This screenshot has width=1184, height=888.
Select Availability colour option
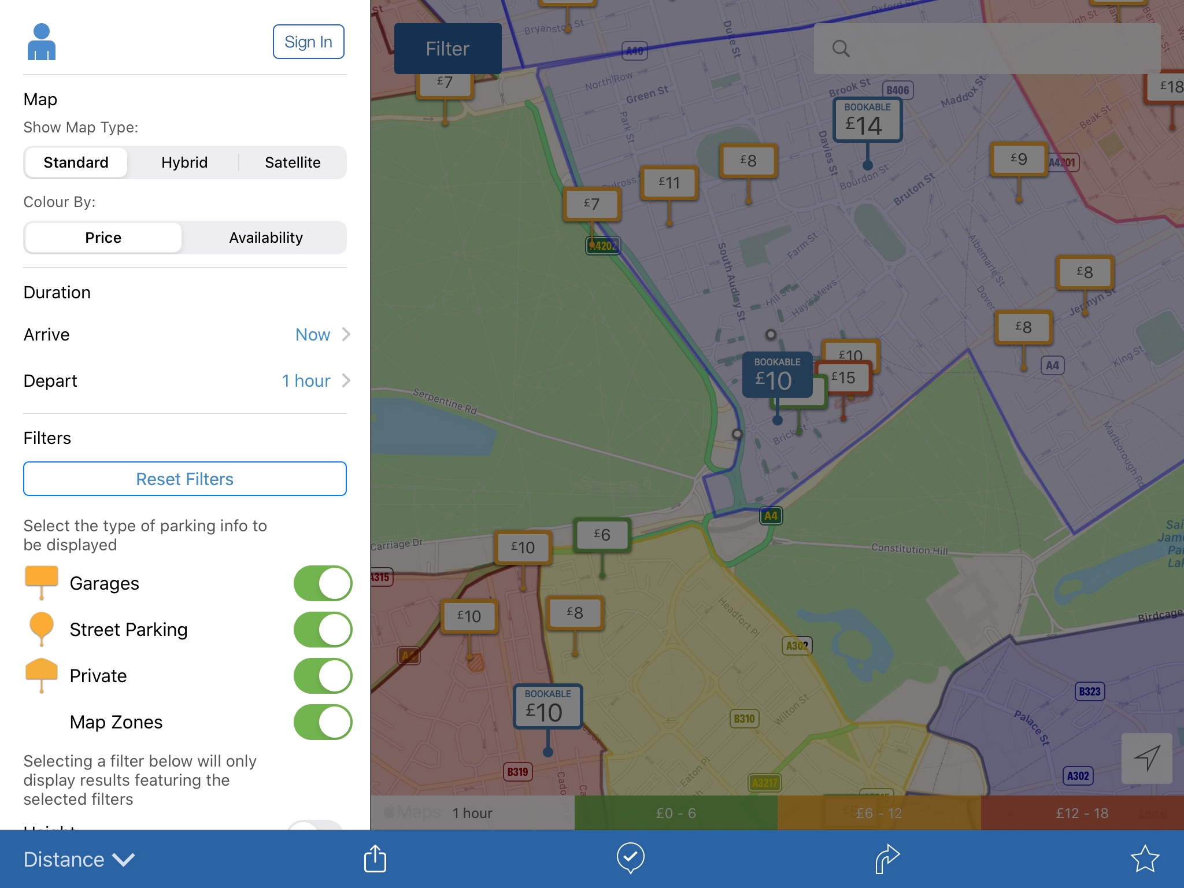click(265, 238)
